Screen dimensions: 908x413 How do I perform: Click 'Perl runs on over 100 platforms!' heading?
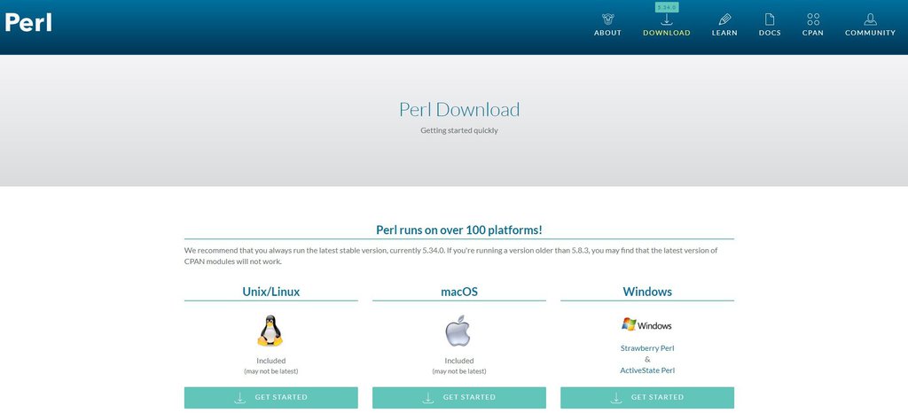tap(459, 230)
